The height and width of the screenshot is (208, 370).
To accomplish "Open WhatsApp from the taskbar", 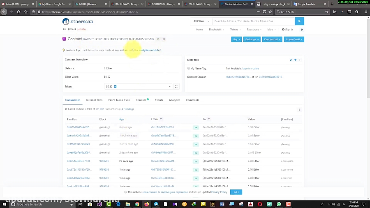I will (x=279, y=204).
